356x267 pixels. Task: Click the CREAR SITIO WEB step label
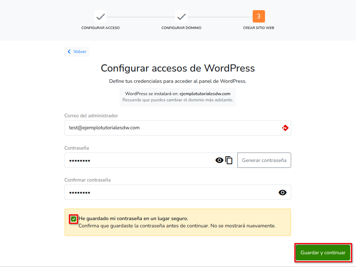(x=258, y=28)
